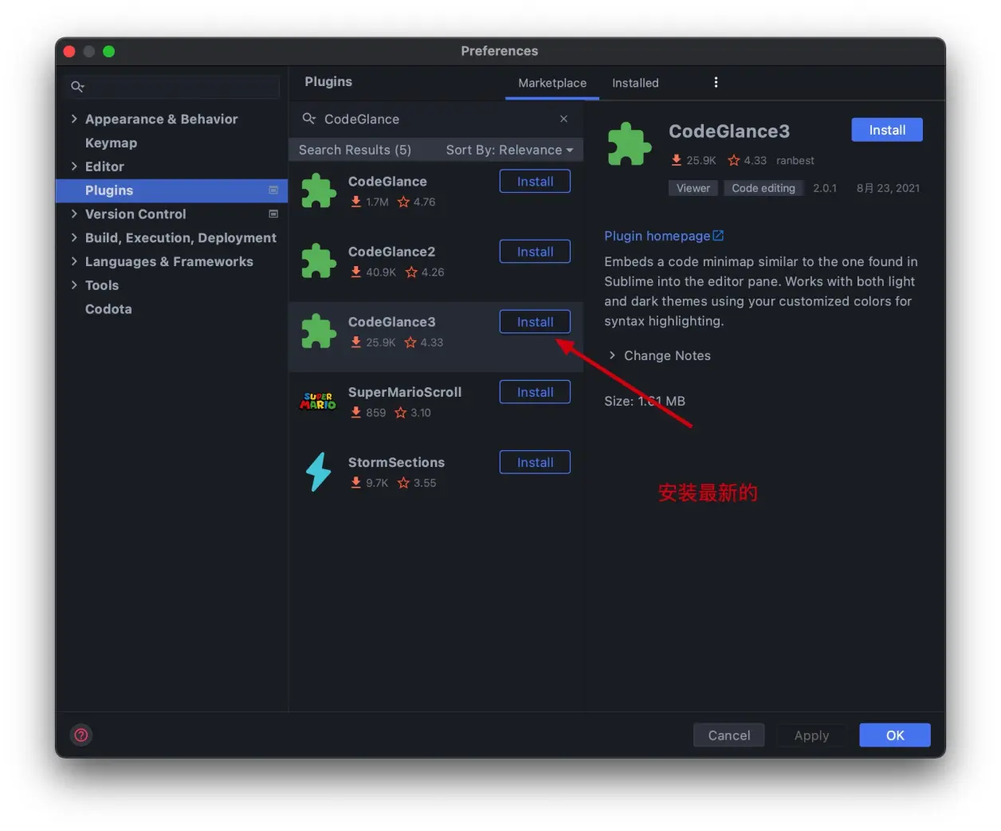
Task: Click the ranbest vendor name
Action: pyautogui.click(x=795, y=160)
